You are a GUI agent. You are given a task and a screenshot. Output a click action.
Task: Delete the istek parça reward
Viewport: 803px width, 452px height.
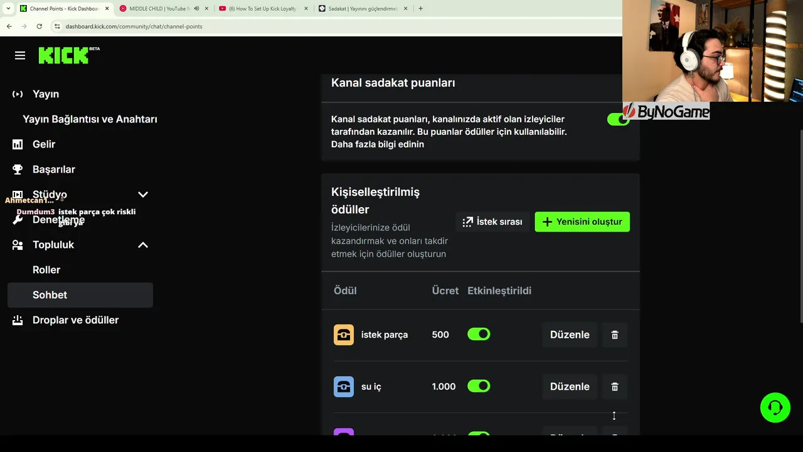pos(615,335)
